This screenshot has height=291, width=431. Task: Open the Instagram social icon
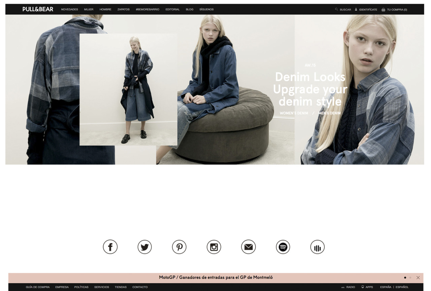coord(214,247)
